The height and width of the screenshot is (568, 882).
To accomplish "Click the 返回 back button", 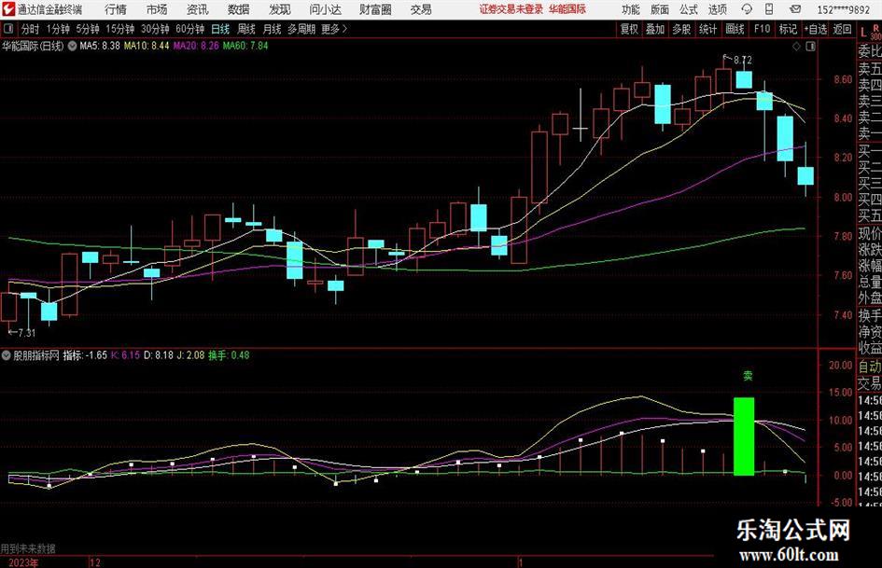I will (x=842, y=29).
